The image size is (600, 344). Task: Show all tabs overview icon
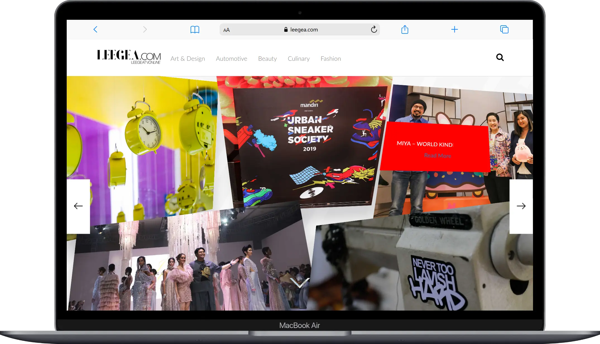[504, 30]
